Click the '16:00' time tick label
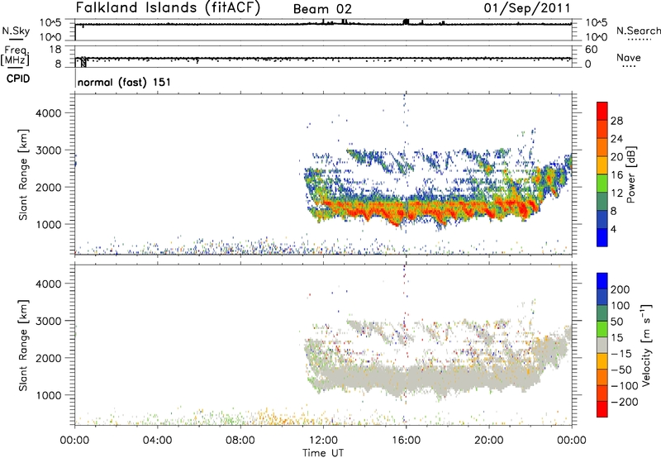This screenshot has width=661, height=458. pyautogui.click(x=406, y=441)
